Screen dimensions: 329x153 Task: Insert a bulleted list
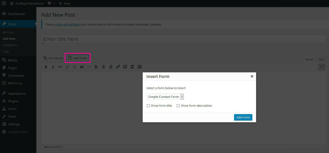(x=67, y=67)
